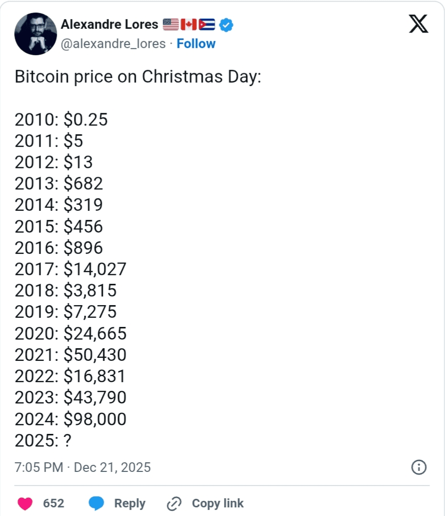The height and width of the screenshot is (516, 445).
Task: Click the 2024: $98,000 line
Action: click(70, 419)
